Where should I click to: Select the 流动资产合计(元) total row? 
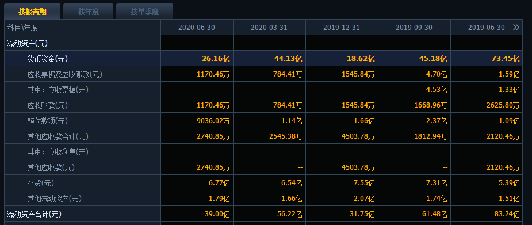[x=263, y=215]
